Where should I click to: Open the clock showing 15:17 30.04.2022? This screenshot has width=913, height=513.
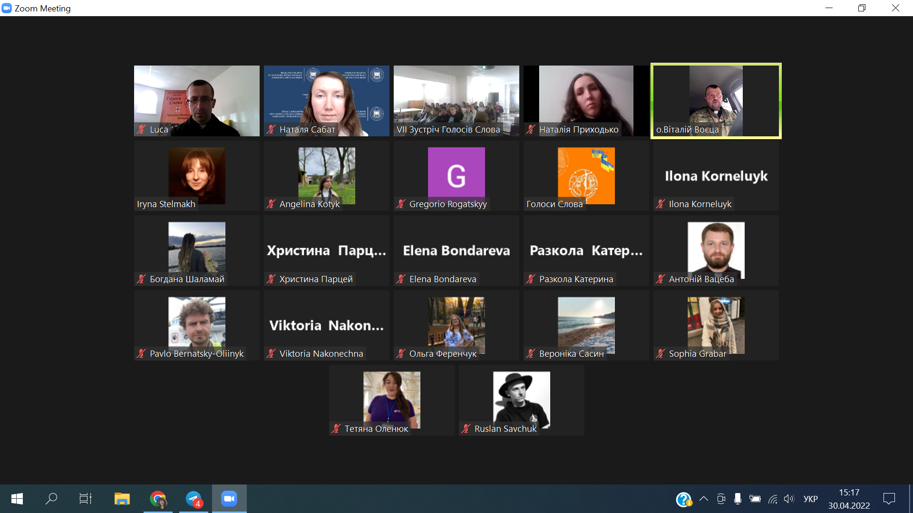pyautogui.click(x=849, y=499)
